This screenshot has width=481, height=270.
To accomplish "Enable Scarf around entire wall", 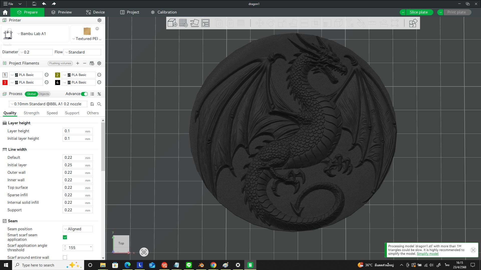I will point(65,257).
